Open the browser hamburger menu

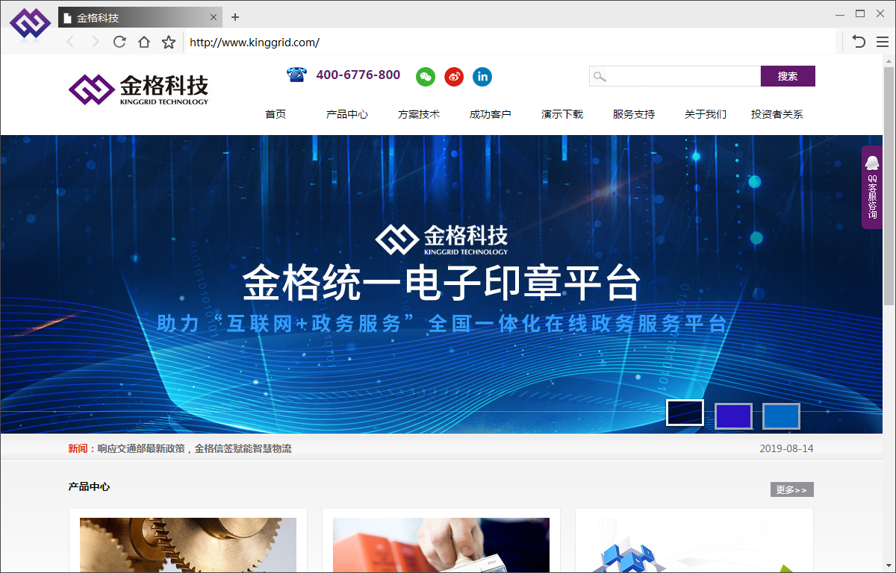pyautogui.click(x=883, y=42)
